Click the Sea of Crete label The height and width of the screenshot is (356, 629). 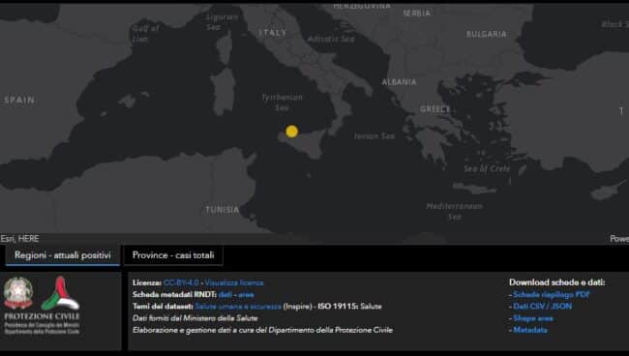(x=487, y=168)
